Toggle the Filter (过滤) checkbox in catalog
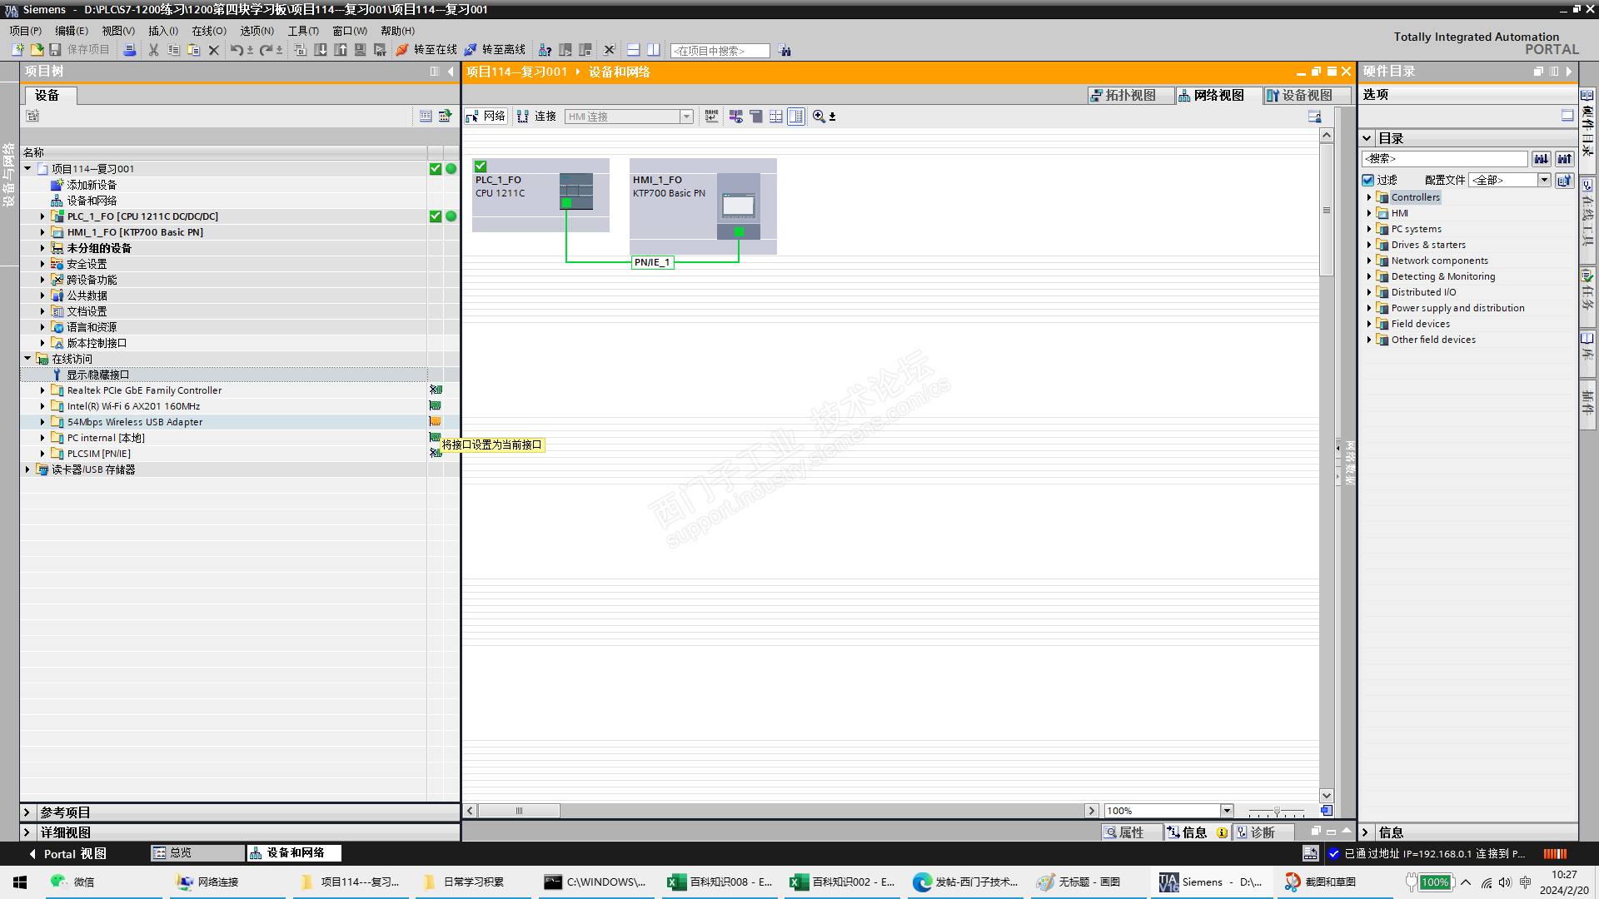1599x899 pixels. pos(1367,180)
